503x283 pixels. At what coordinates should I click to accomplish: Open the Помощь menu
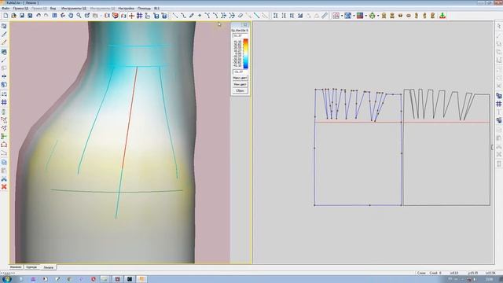(x=144, y=8)
